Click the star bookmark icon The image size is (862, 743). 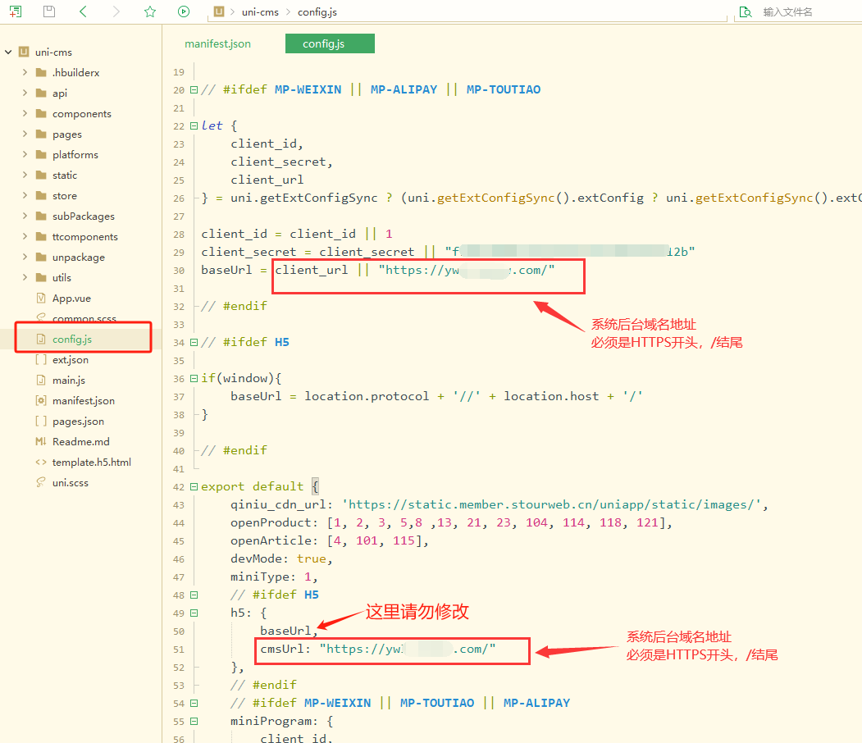[149, 11]
